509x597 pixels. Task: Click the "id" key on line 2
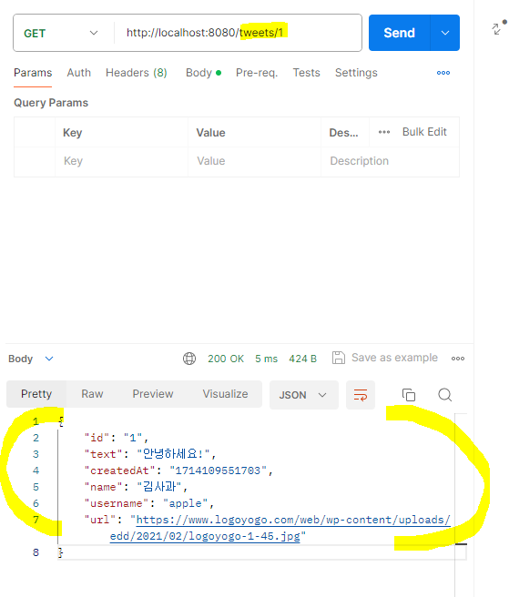(x=97, y=438)
